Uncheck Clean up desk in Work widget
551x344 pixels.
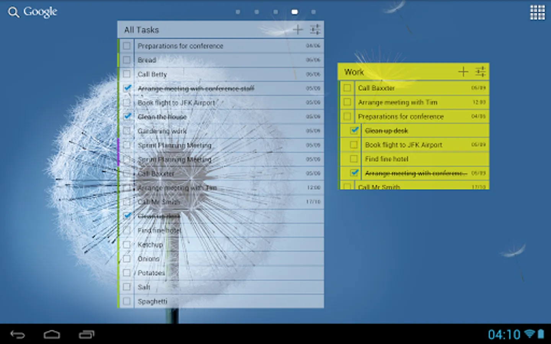(354, 130)
